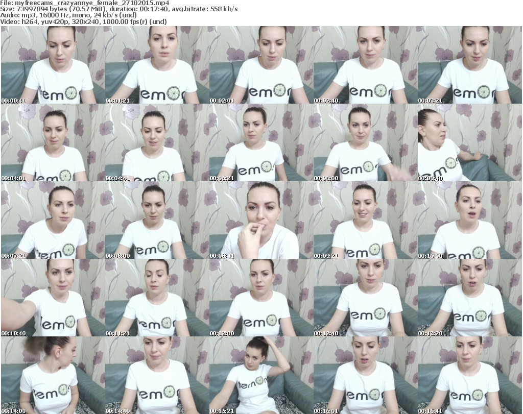Image resolution: width=523 pixels, height=414 pixels.
Task: Select the 00:12:00 thumbnail
Action: click(261, 298)
